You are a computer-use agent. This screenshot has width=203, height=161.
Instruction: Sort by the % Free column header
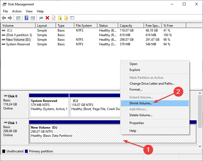[174, 26]
